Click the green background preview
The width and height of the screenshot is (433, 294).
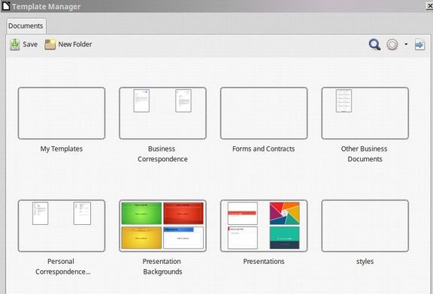[x=141, y=213]
